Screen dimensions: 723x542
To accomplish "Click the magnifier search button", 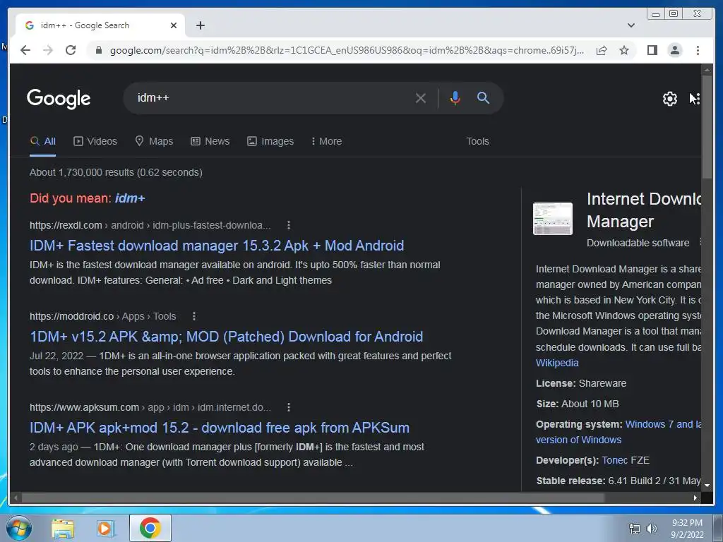I will [483, 97].
